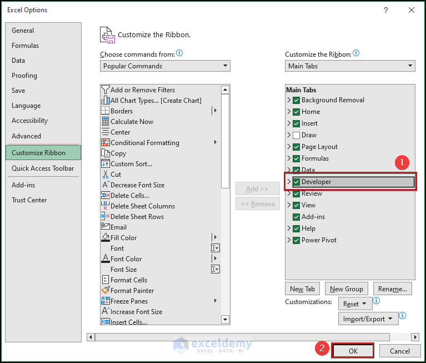The height and width of the screenshot is (363, 426).
Task: Expand the Help tab tree node
Action: 289,228
